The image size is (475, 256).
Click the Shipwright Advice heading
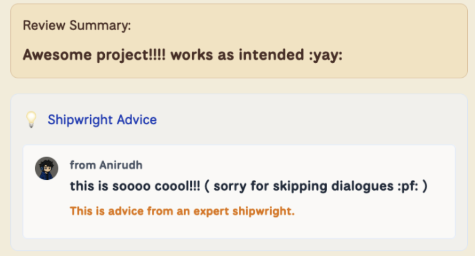(102, 120)
